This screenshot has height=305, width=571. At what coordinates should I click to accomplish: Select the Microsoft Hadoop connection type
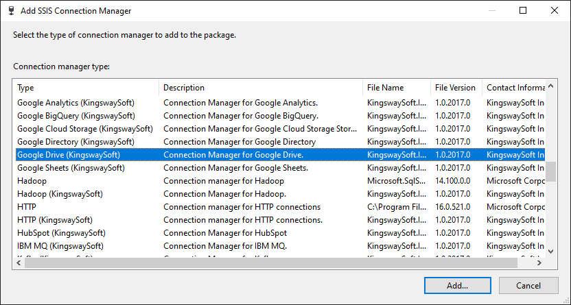[x=280, y=181]
